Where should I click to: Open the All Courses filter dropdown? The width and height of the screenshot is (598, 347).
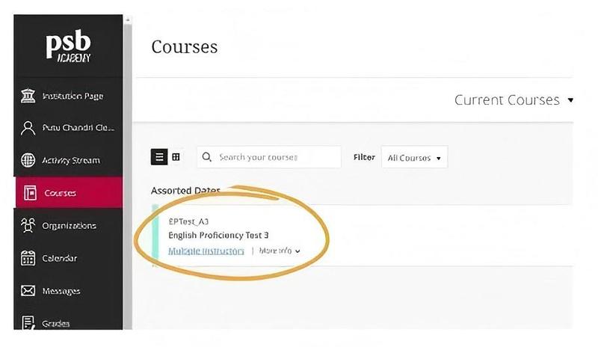(413, 158)
